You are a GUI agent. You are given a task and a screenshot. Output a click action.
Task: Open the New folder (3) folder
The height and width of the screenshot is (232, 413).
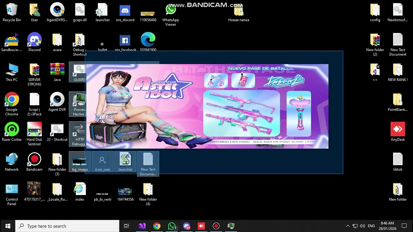click(57, 165)
